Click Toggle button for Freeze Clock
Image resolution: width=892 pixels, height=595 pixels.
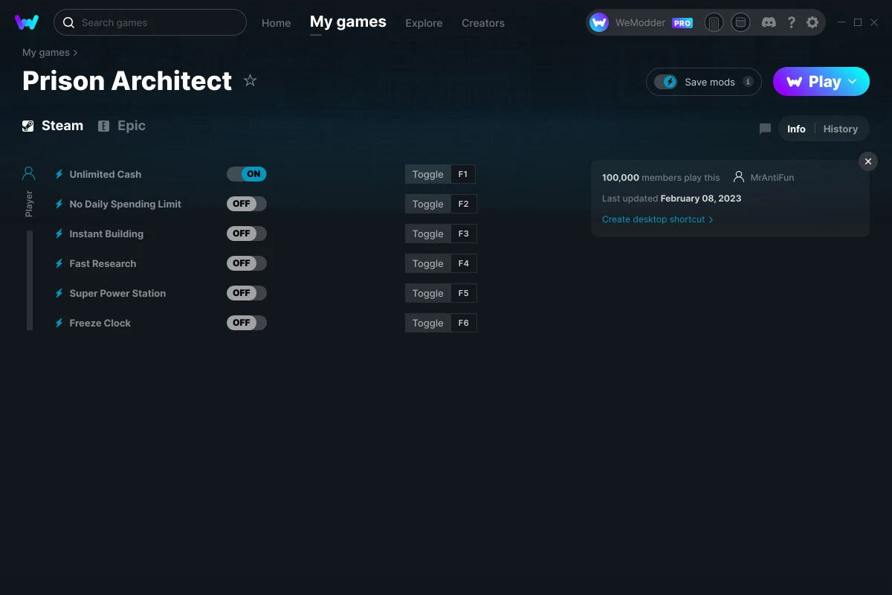pos(427,323)
